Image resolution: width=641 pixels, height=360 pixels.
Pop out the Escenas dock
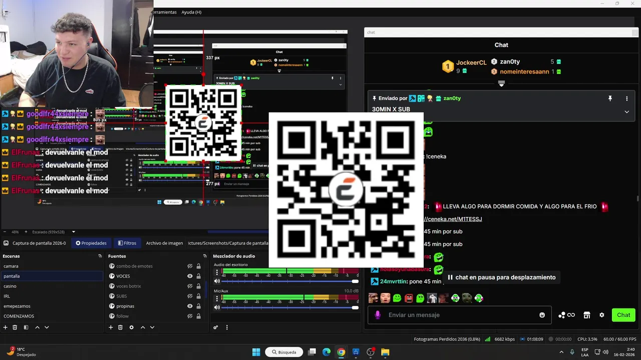pos(100,256)
